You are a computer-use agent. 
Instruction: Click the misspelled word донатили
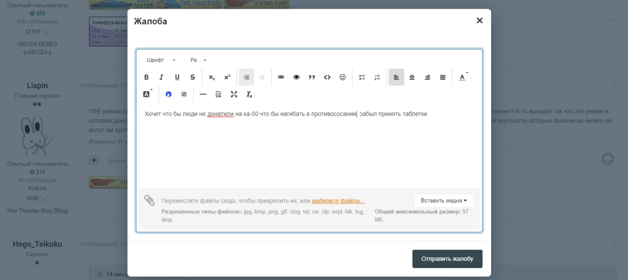(220, 114)
